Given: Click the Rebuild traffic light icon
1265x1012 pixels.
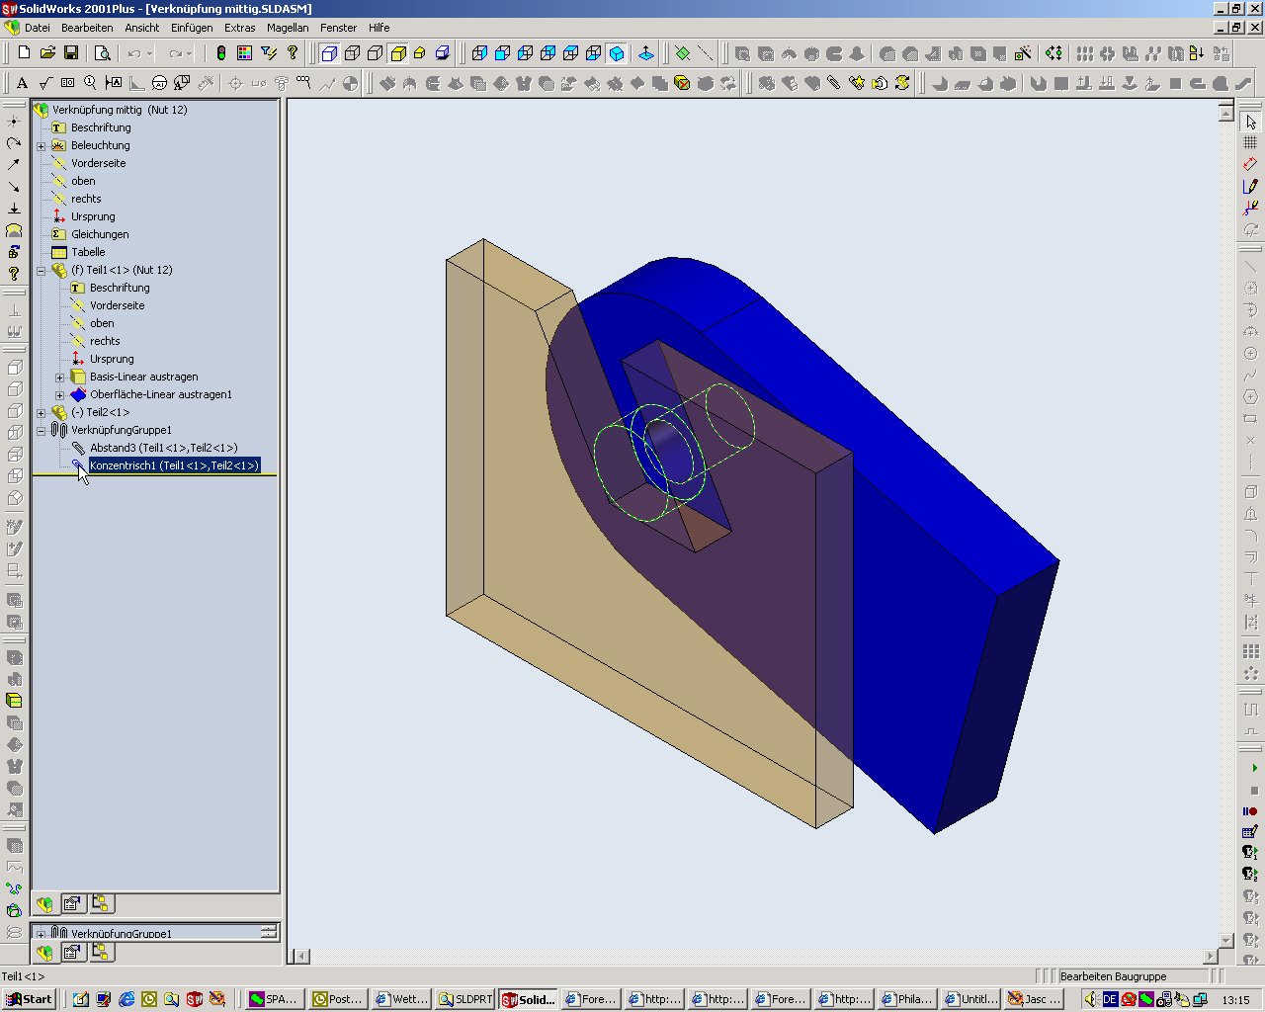Looking at the screenshot, I should [x=221, y=53].
